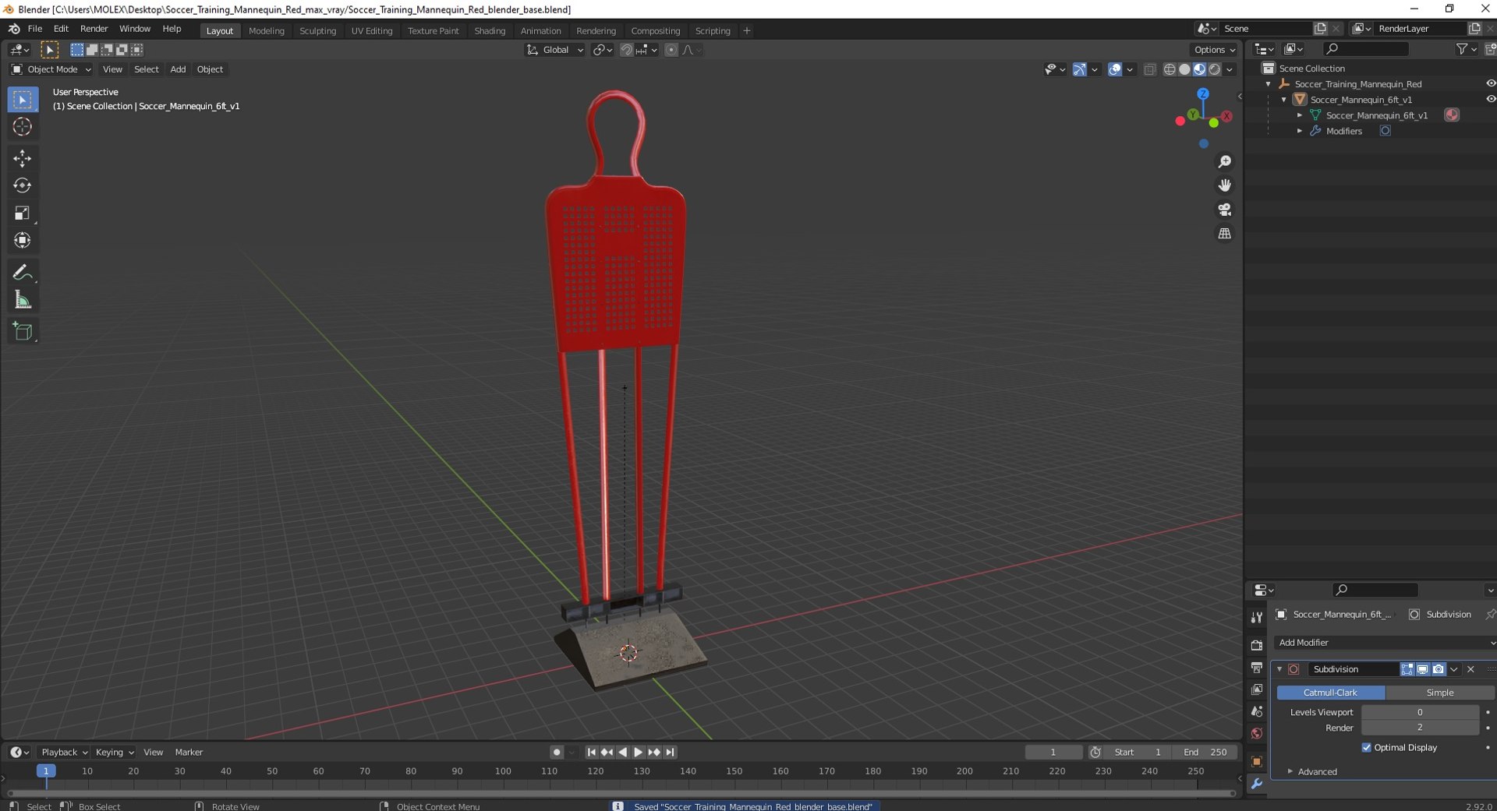
Task: Open the Playback dropdown in timeline
Action: tap(64, 753)
